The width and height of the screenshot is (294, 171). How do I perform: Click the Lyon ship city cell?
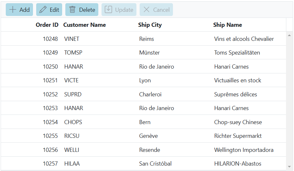point(145,80)
